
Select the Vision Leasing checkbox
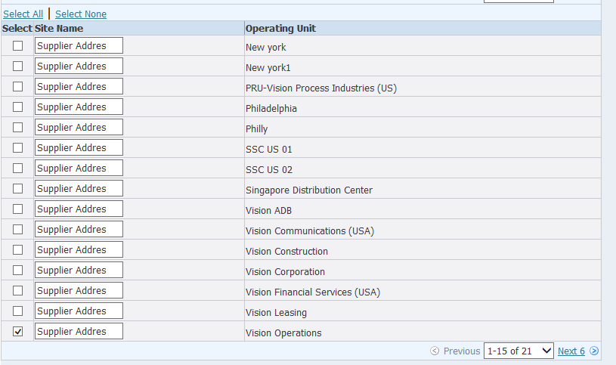point(17,311)
